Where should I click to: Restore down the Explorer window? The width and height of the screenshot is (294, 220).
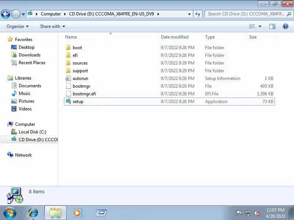(x=275, y=4)
